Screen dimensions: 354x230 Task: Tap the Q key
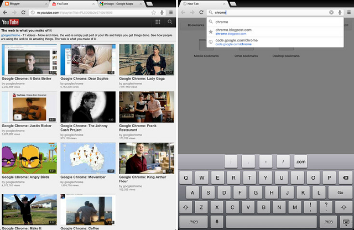186,177
